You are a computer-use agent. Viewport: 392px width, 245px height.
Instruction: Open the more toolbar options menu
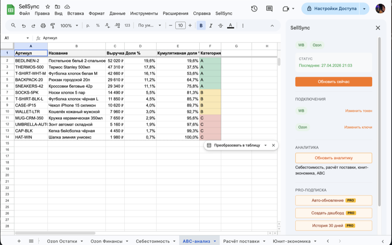tap(243, 26)
